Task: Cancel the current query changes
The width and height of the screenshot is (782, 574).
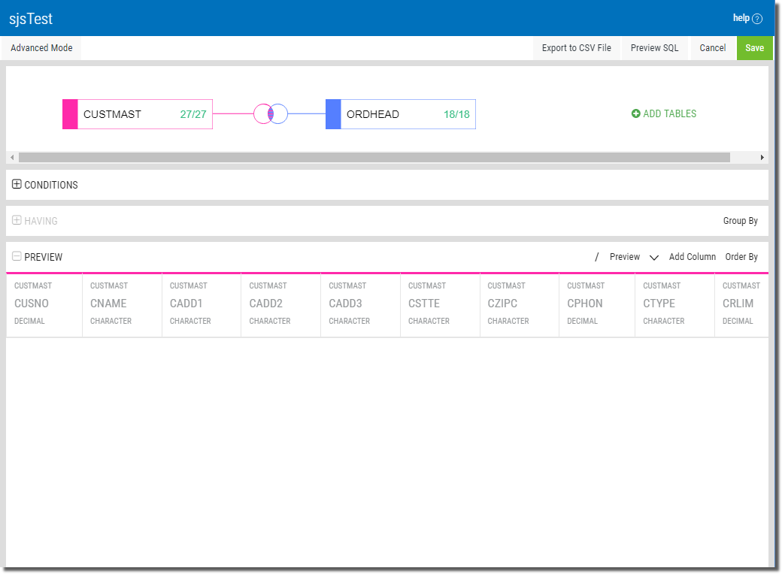Action: (712, 47)
